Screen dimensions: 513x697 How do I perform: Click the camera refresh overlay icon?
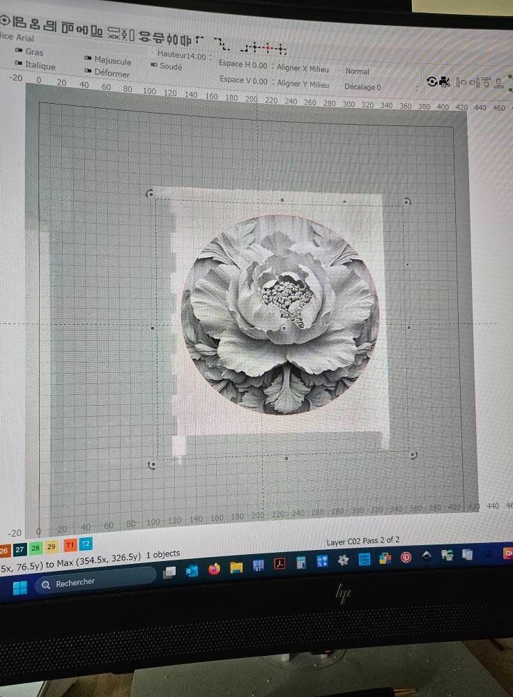[x=431, y=82]
